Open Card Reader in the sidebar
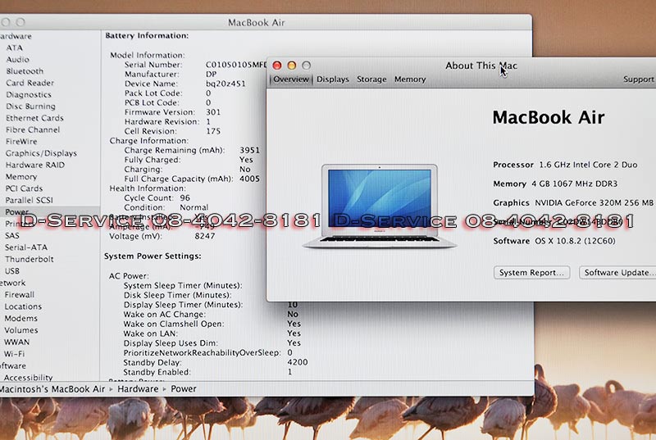Image resolution: width=656 pixels, height=440 pixels. (30, 83)
